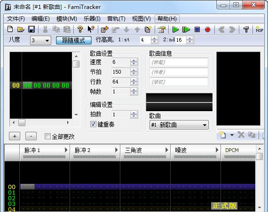Save the module with the floppy icon

pyautogui.click(x=32, y=30)
